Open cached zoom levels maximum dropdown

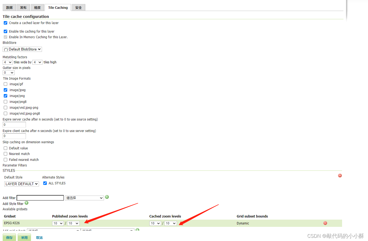[x=171, y=223]
